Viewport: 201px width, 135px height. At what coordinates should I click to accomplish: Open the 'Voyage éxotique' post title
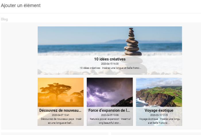(159, 110)
